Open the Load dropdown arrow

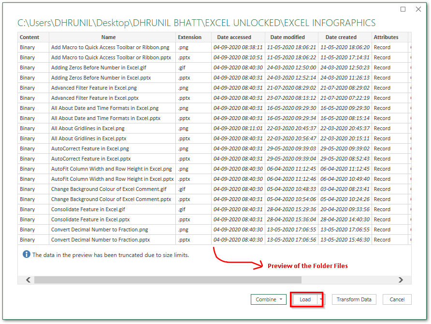point(321,299)
